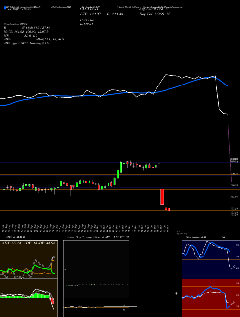Click the 'CL: 173.21' close value
This screenshot has width=240, height=317.
(x=89, y=9)
